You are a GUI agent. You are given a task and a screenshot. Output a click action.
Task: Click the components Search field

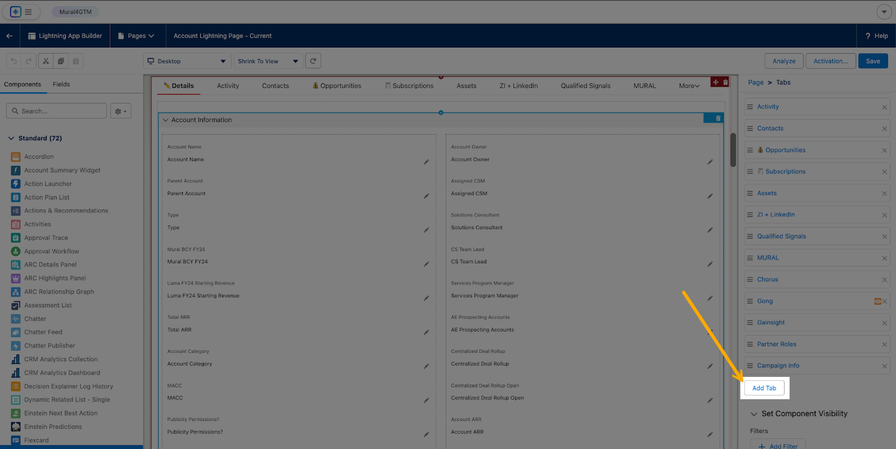coord(57,111)
